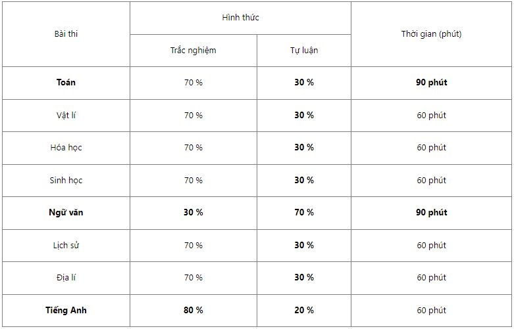Click the "Vật lí" subject cell
The image size is (514, 329).
coord(66,115)
